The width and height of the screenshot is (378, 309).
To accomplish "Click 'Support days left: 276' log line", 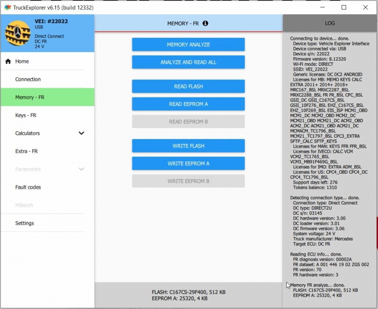I will pyautogui.click(x=315, y=182).
